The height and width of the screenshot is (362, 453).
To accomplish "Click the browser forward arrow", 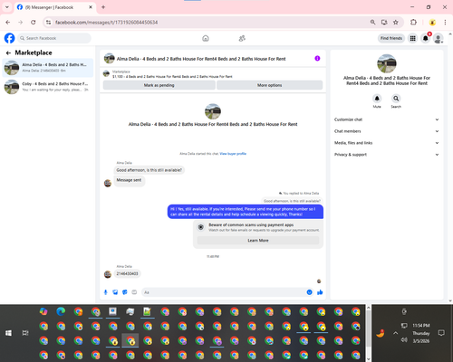I will pyautogui.click(x=21, y=23).
